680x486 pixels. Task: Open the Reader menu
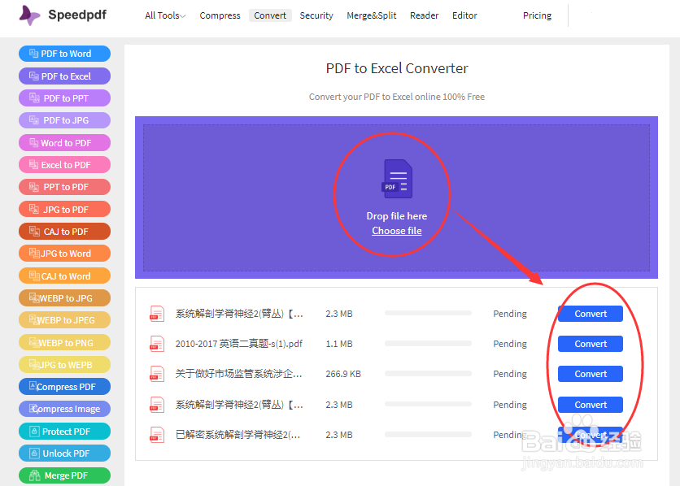tap(424, 15)
